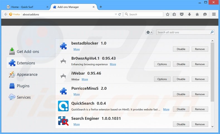Select Plugins in the sidebar
220x134 pixels.
(23, 86)
